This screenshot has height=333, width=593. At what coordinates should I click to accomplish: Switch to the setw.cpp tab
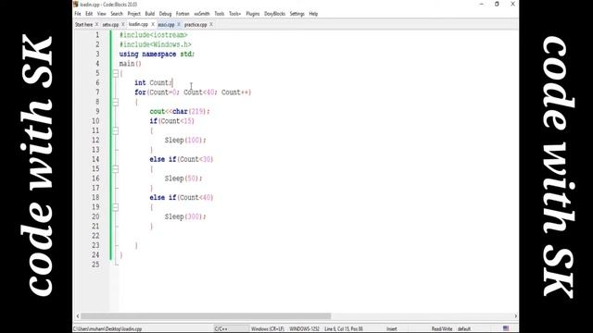[x=110, y=25]
